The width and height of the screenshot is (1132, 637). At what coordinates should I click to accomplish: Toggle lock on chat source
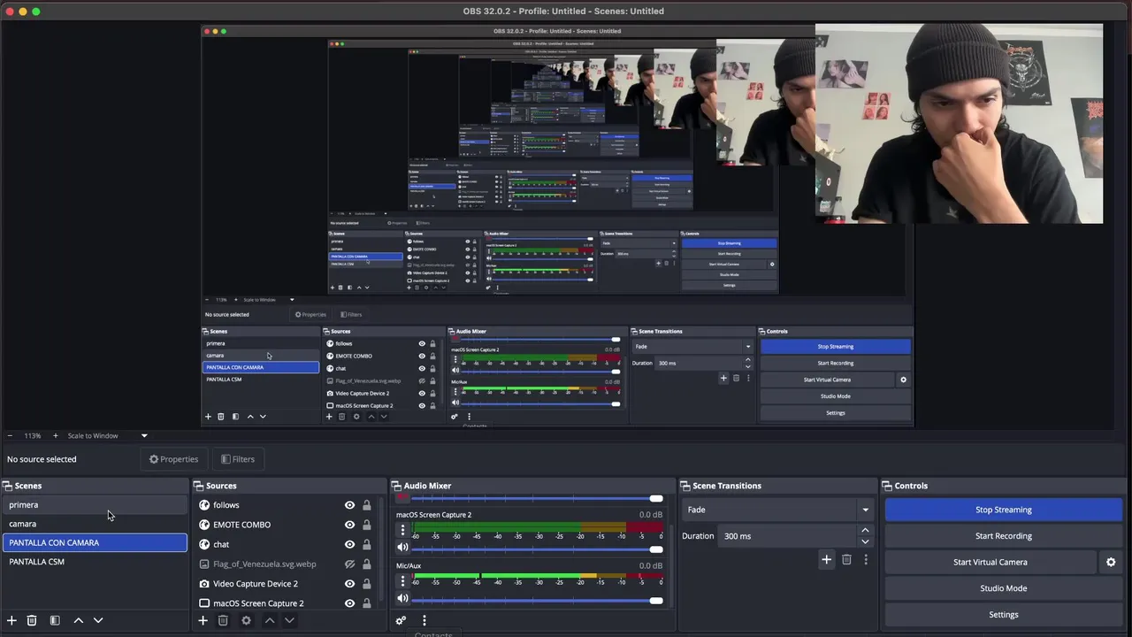point(366,544)
